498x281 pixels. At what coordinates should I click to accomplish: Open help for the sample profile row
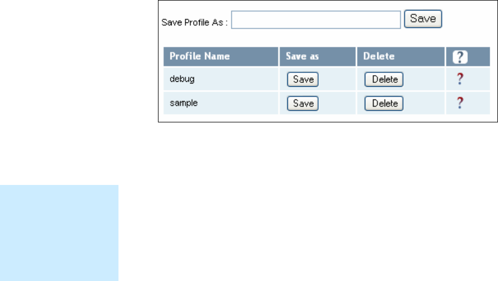(x=460, y=103)
